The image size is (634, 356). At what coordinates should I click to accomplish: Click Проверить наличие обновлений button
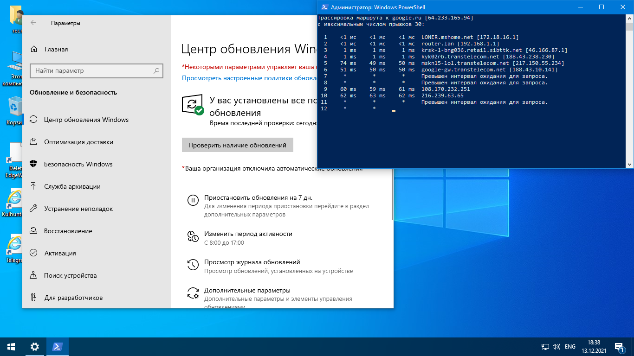237,145
